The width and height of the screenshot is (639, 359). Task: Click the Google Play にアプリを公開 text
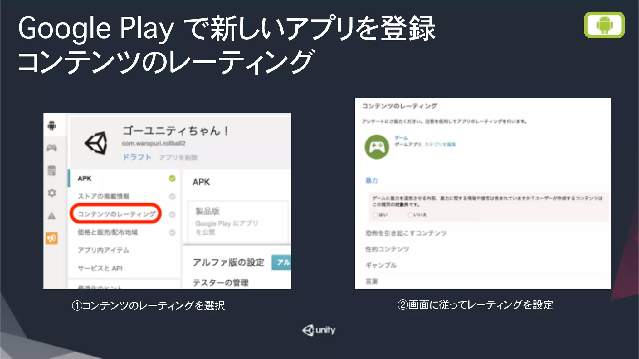[227, 228]
